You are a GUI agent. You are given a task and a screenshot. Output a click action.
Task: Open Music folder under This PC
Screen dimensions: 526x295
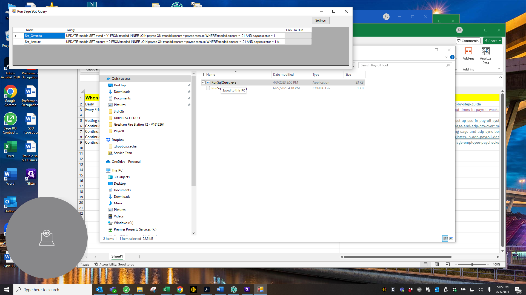118,203
